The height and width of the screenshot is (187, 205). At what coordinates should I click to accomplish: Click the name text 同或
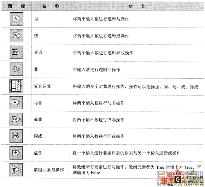click(38, 136)
